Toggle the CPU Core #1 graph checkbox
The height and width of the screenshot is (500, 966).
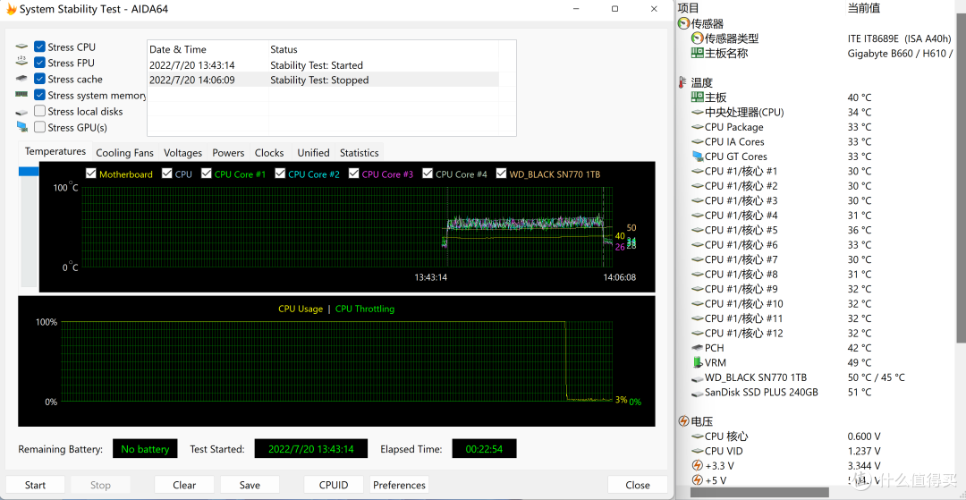(x=207, y=174)
